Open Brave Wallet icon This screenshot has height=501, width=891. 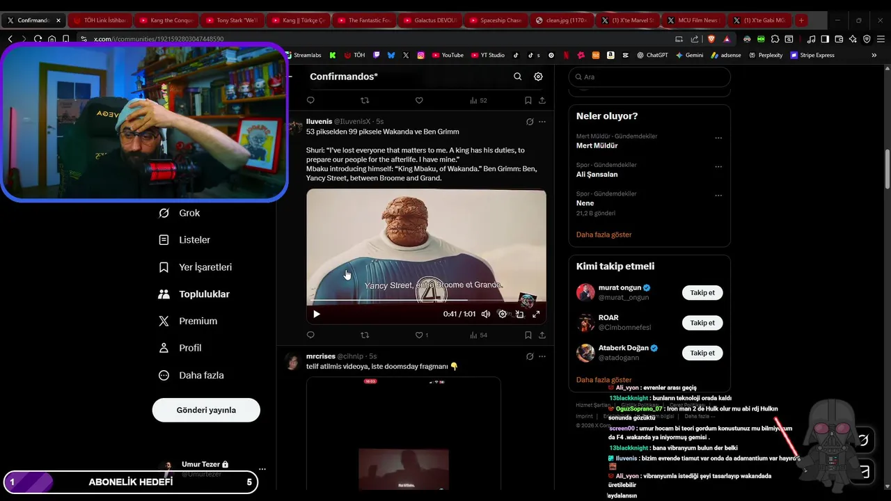pos(839,39)
